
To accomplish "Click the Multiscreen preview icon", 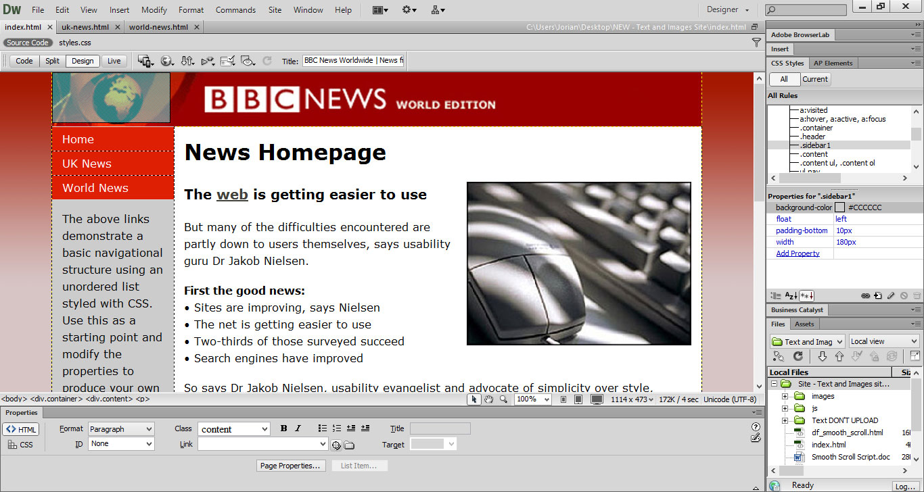I will tap(145, 61).
